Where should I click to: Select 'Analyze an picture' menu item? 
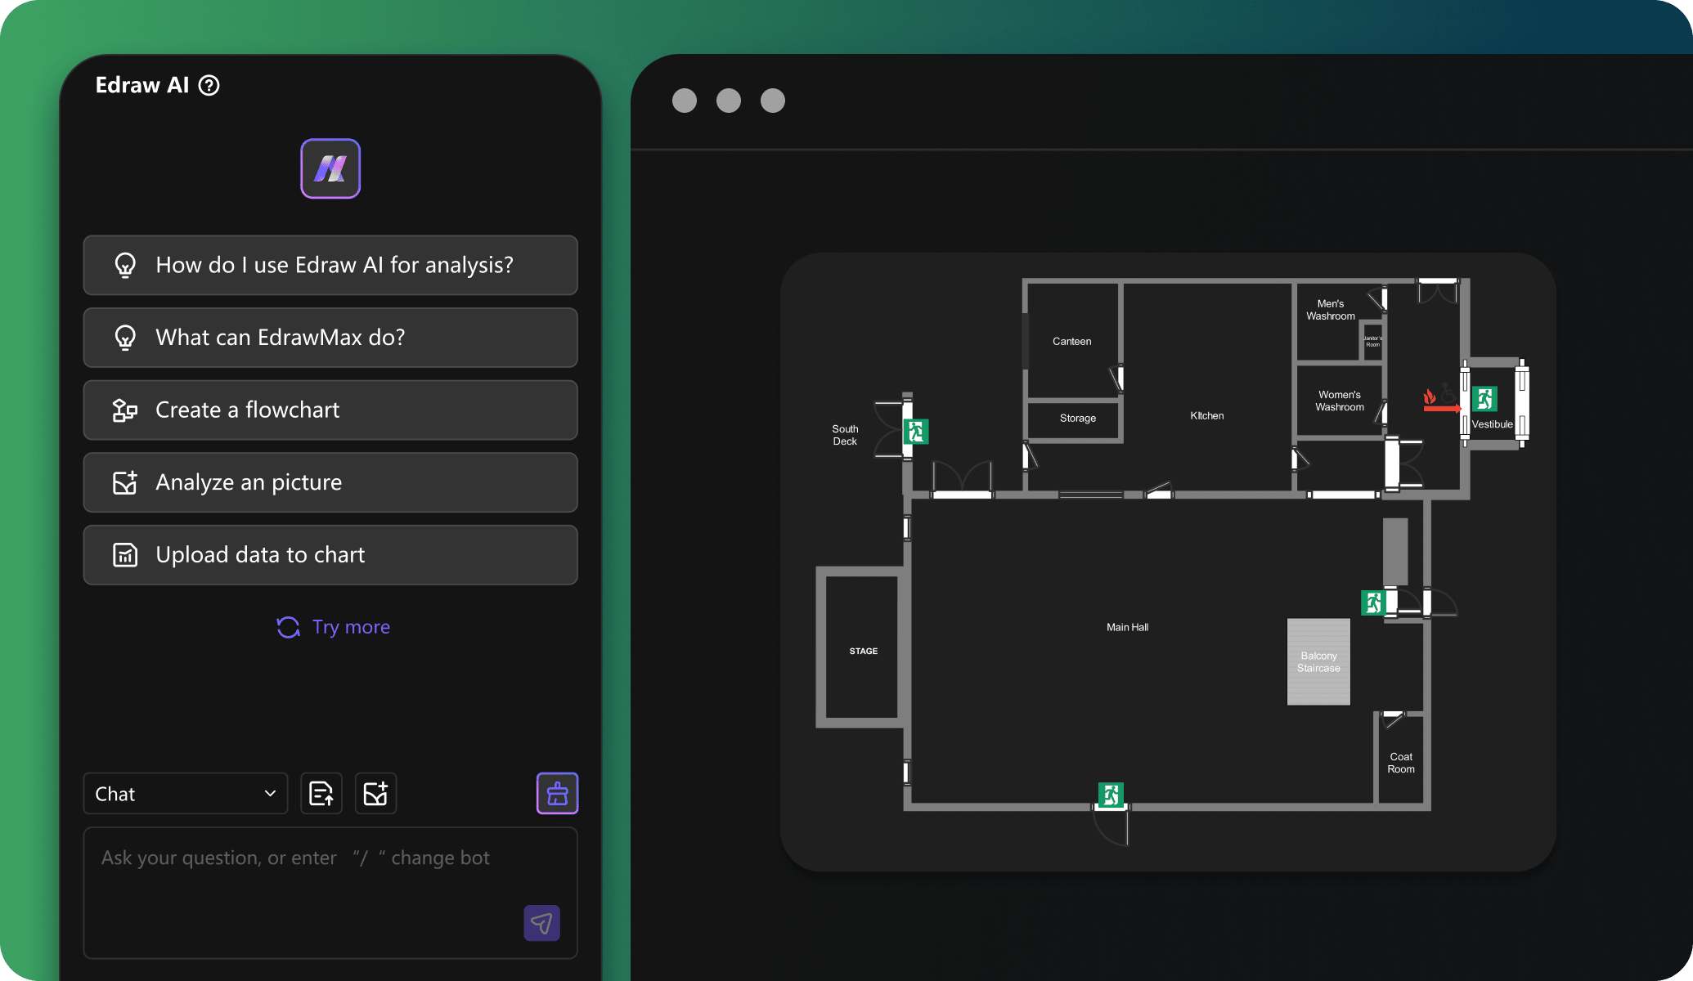pyautogui.click(x=332, y=482)
